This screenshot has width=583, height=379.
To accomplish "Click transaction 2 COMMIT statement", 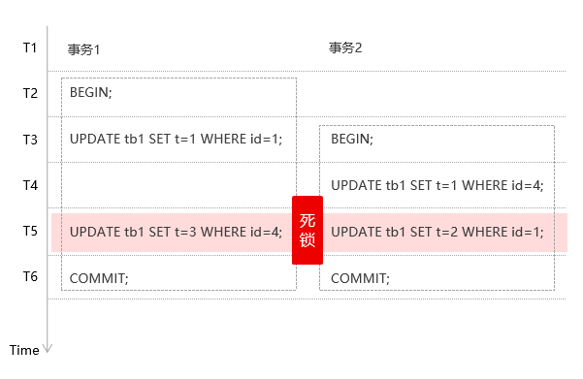I will [x=360, y=278].
